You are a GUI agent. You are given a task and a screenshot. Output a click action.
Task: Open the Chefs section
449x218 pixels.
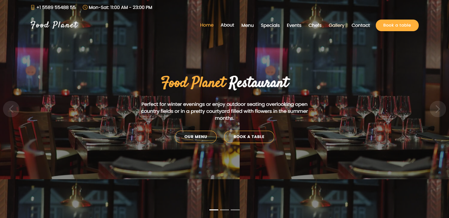click(x=315, y=25)
